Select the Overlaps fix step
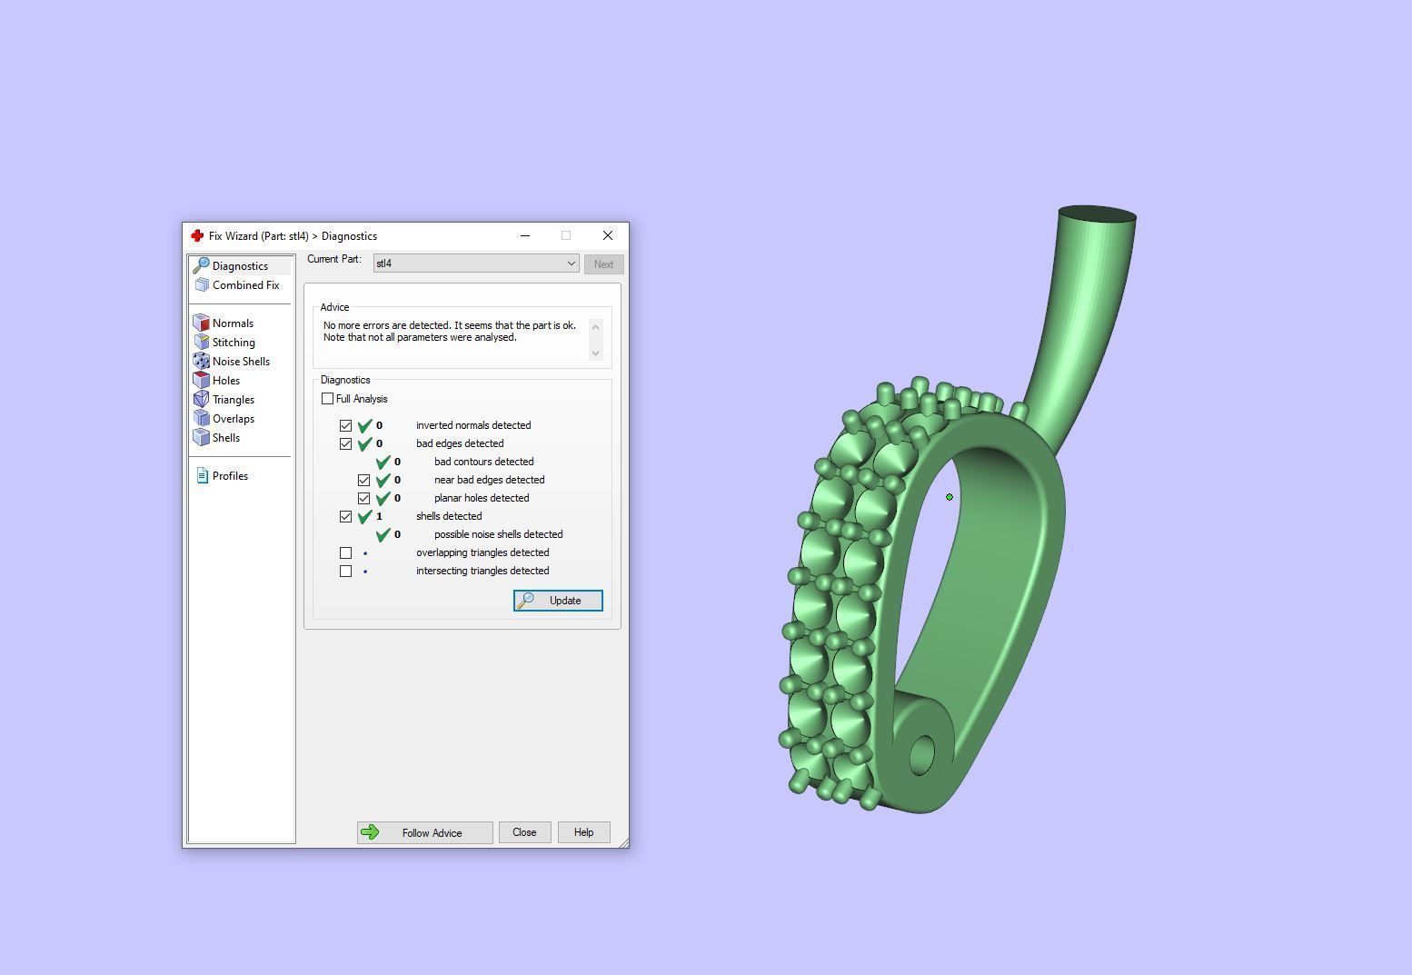1412x975 pixels. [224, 419]
